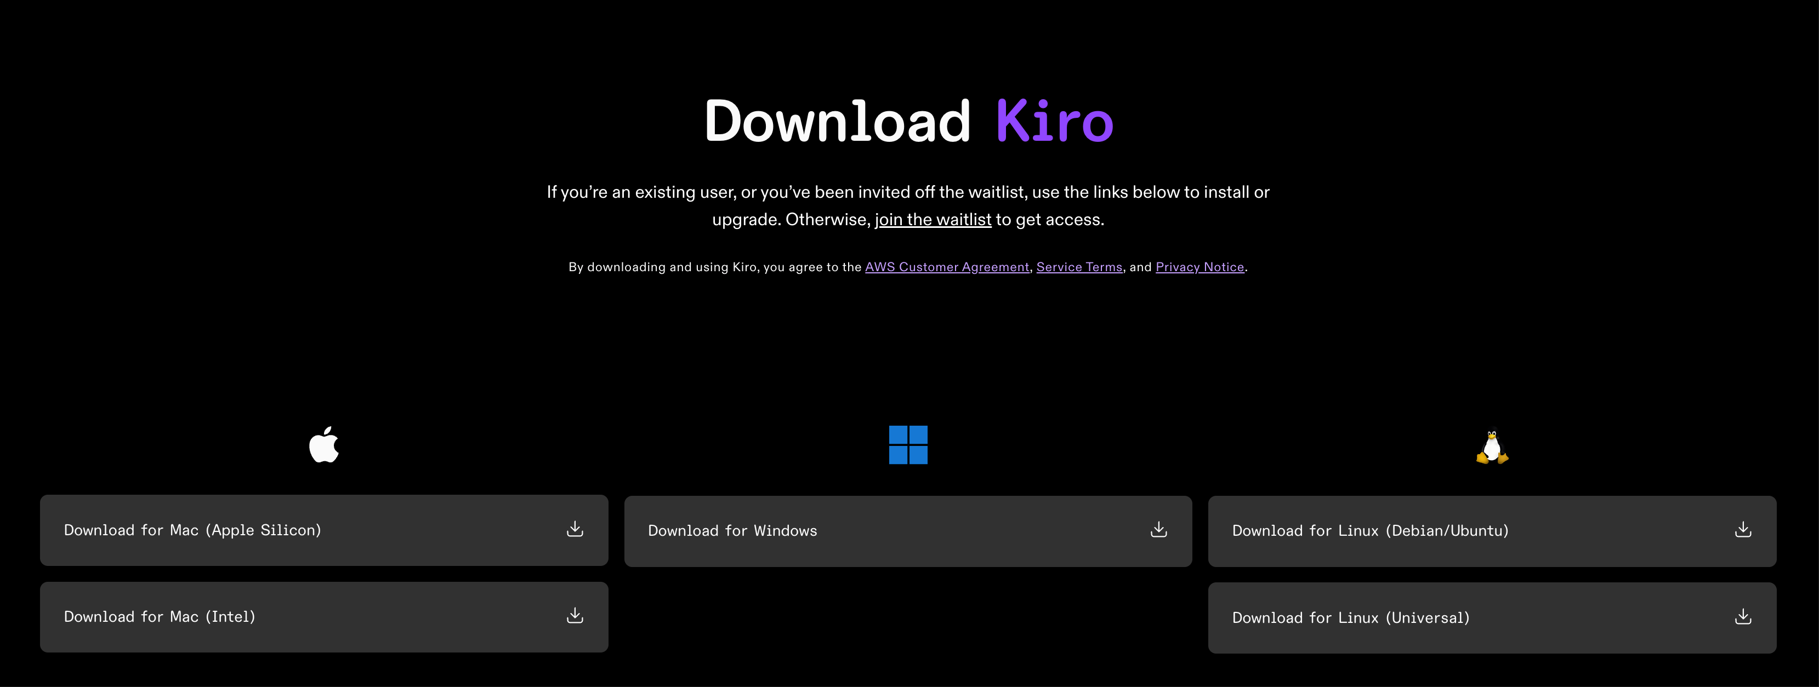1819x687 pixels.
Task: Click the Linux penguin logo above Linux downloads
Action: [1492, 444]
